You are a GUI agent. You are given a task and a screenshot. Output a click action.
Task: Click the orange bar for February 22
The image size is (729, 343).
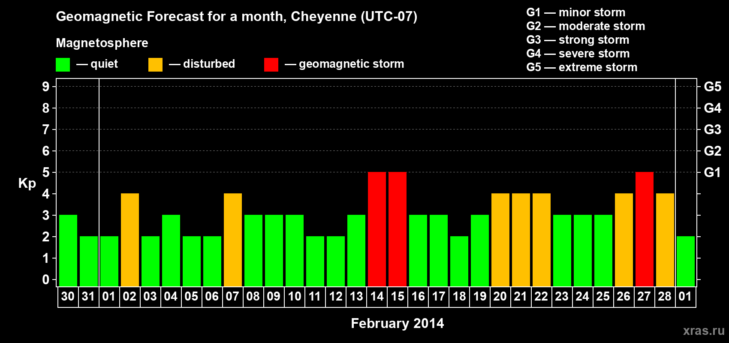coord(542,240)
